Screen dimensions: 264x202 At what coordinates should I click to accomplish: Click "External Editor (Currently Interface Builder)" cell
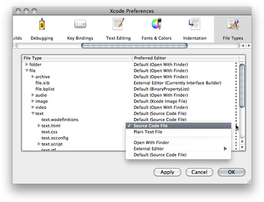click(178, 83)
